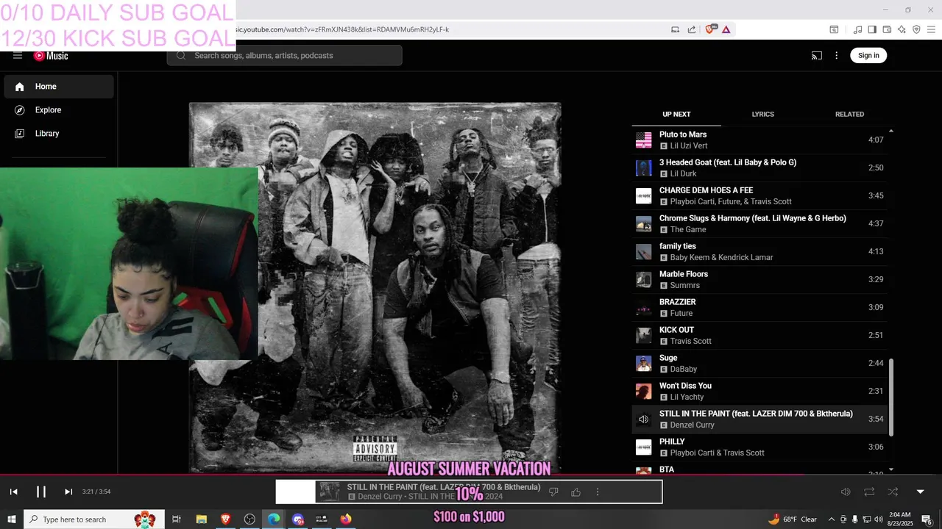Install app icon in the address bar
This screenshot has width=942, height=529.
675,29
